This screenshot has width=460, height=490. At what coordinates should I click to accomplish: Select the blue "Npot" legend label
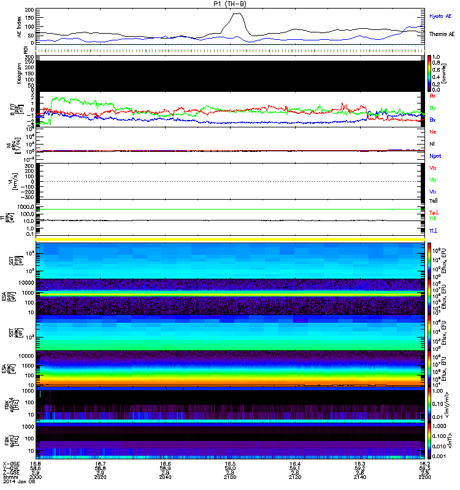pyautogui.click(x=435, y=156)
